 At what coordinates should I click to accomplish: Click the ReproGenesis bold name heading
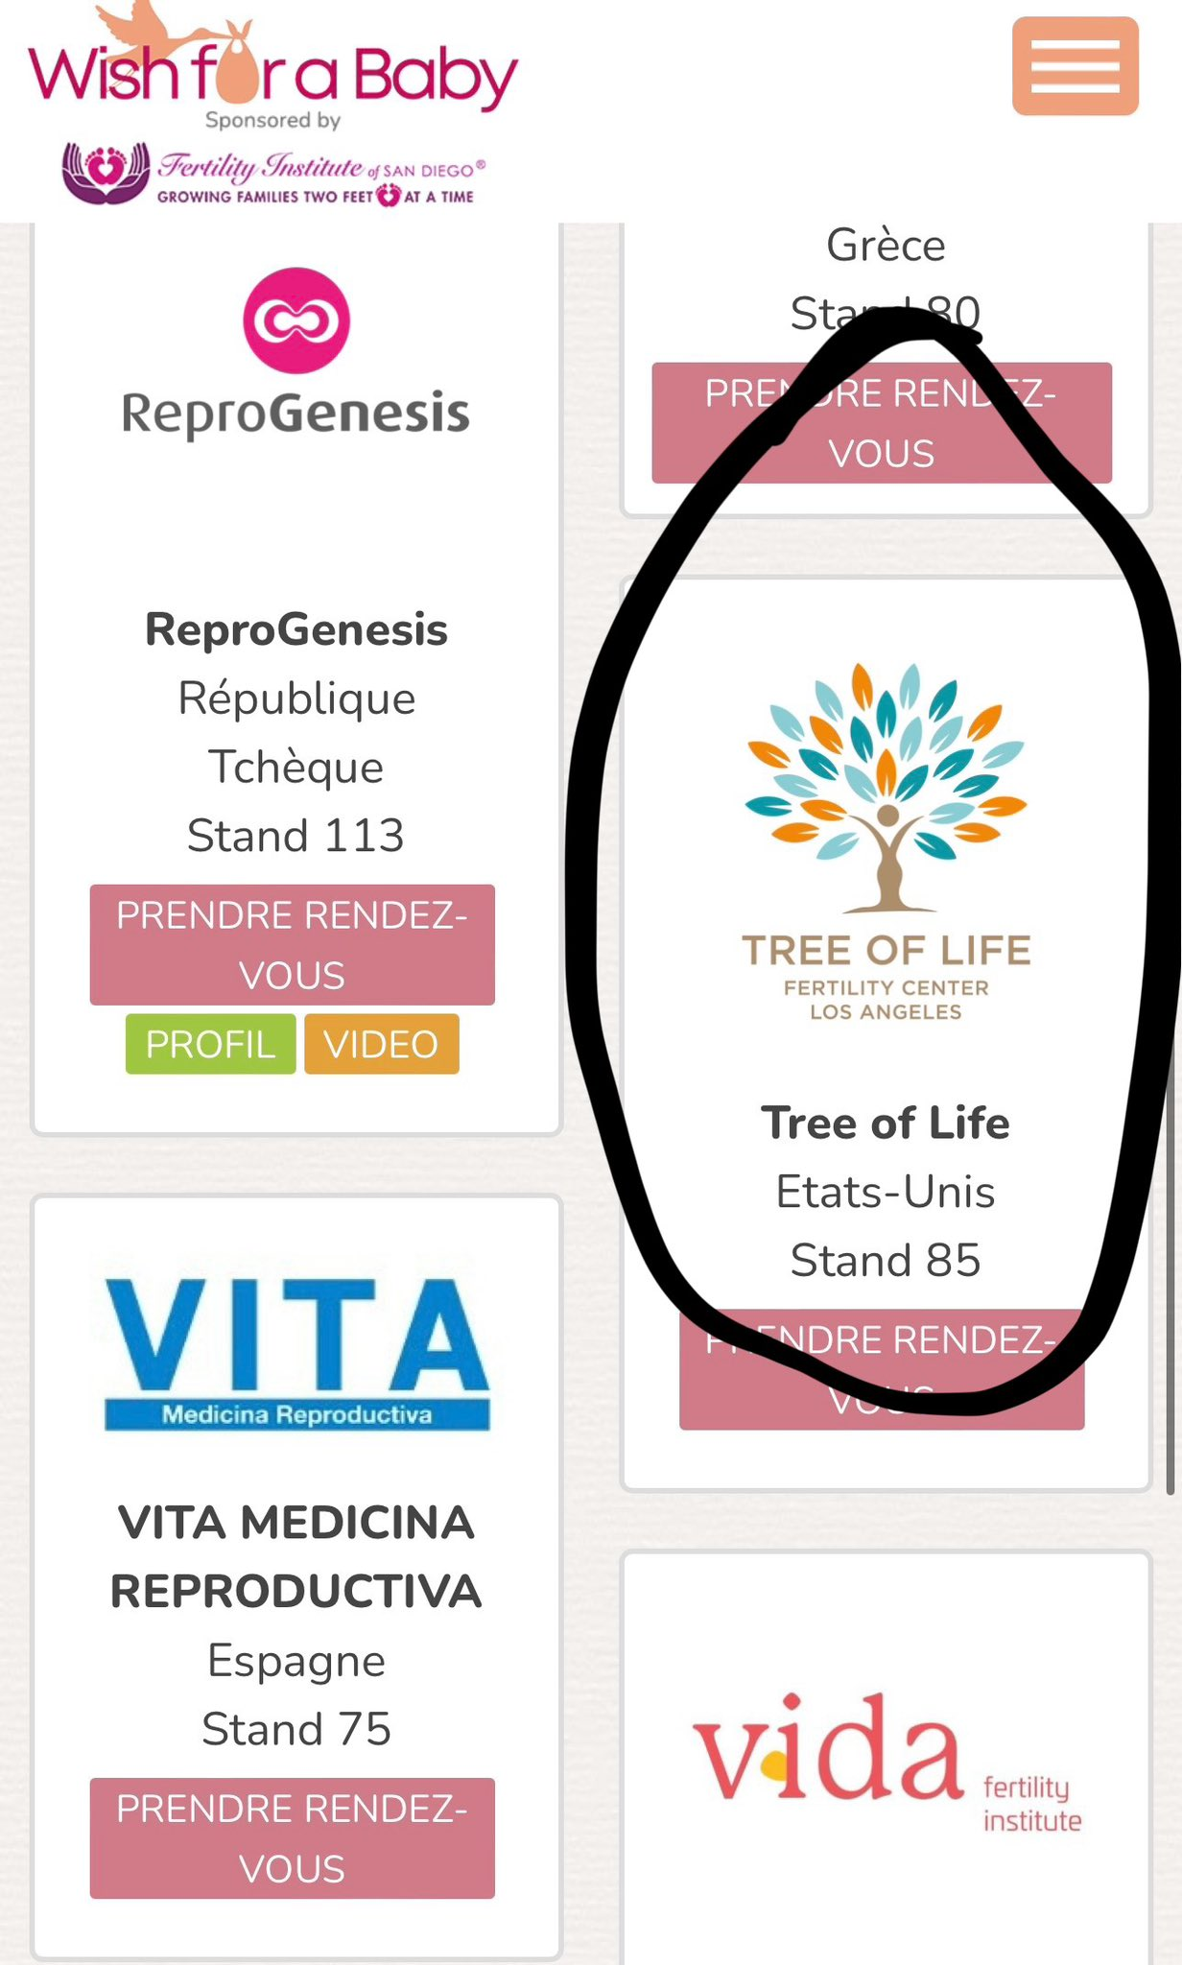tap(295, 630)
